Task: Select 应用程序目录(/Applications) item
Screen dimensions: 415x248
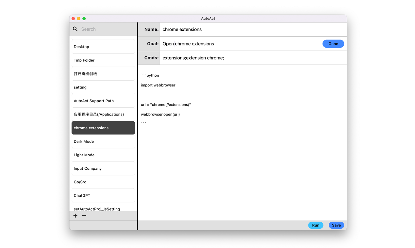Action: click(103, 114)
